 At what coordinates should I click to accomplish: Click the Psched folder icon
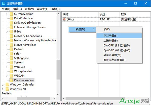click(x=11, y=49)
